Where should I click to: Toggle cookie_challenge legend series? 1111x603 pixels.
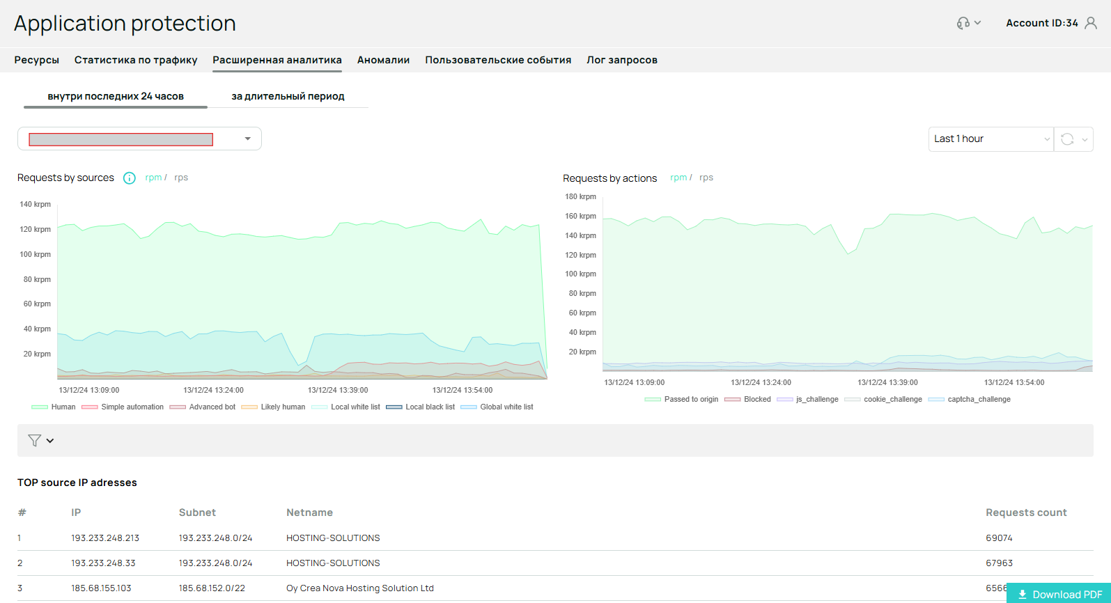(x=883, y=399)
